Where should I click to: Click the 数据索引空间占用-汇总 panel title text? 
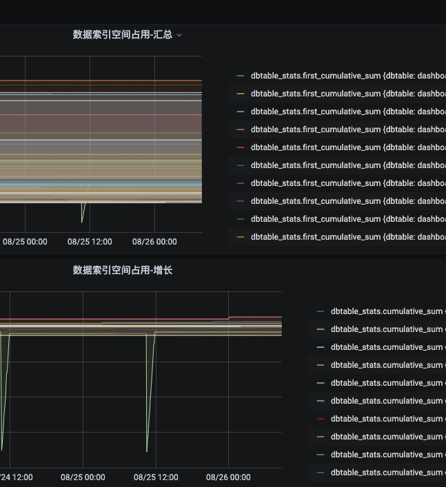click(123, 34)
